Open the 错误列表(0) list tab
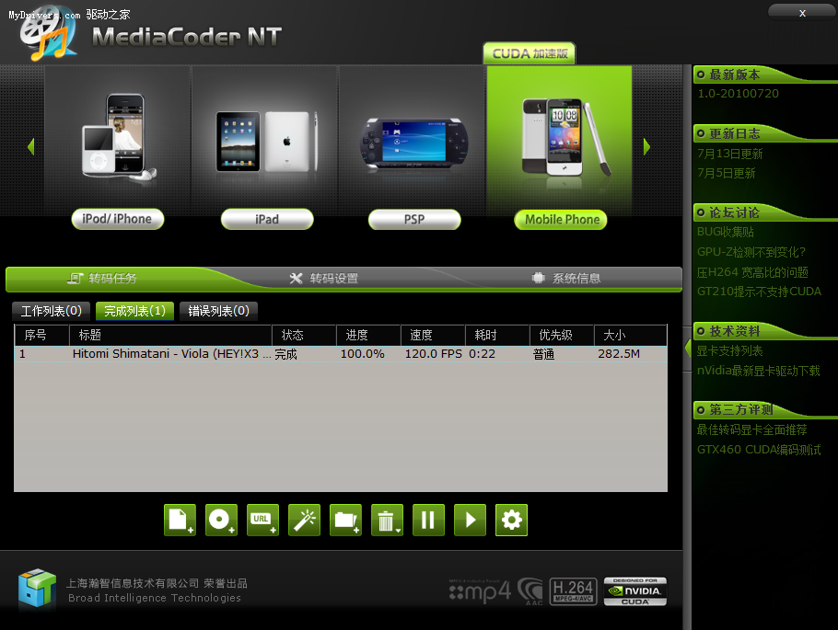Viewport: 838px width, 630px height. (x=218, y=311)
